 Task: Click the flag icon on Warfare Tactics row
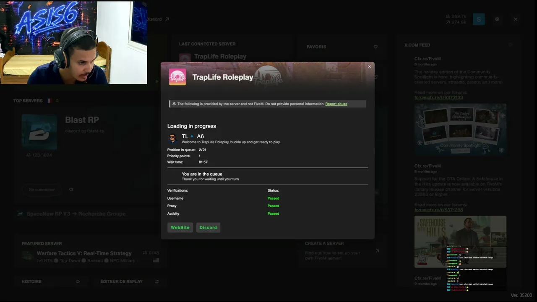(x=156, y=260)
